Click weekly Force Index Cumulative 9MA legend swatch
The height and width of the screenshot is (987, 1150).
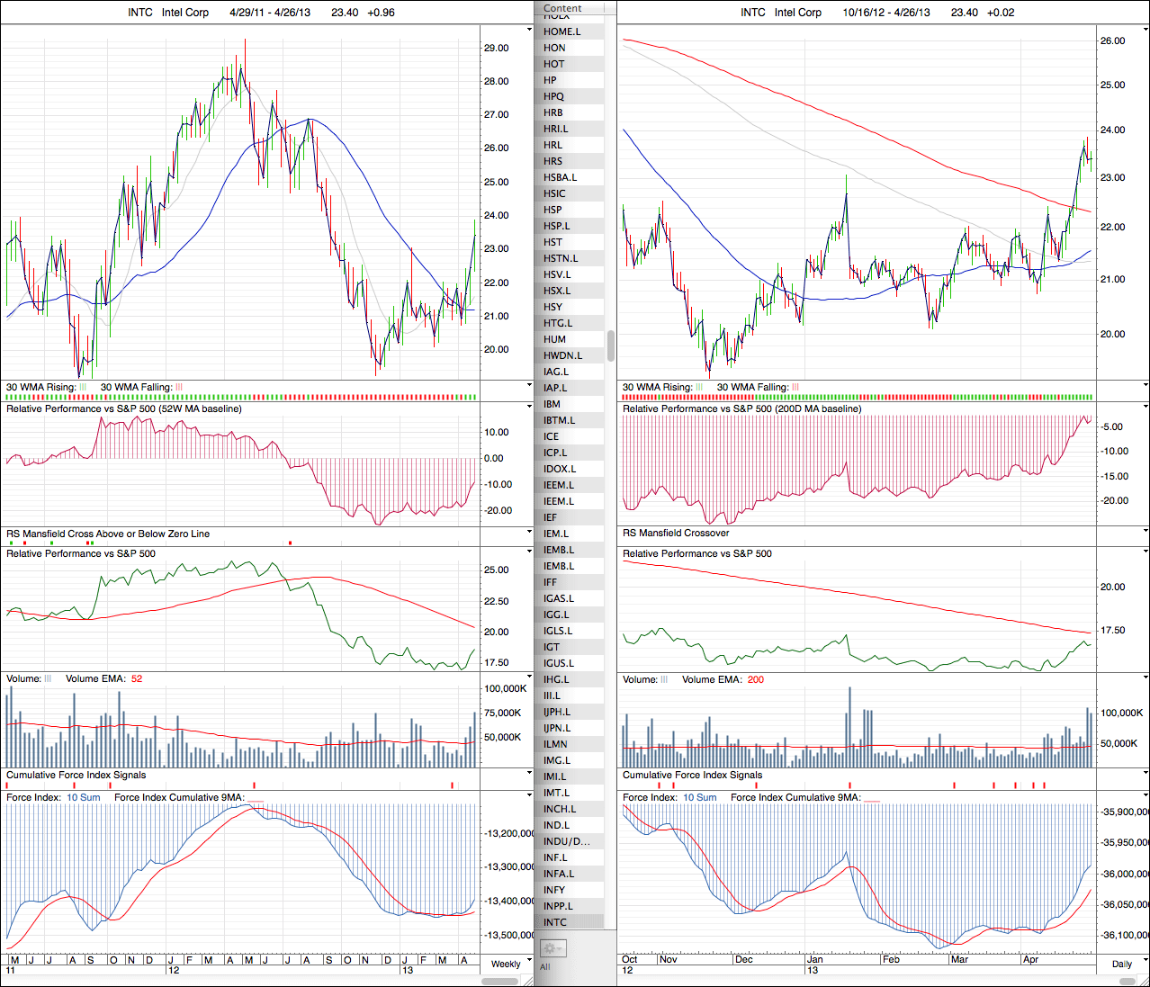click(256, 798)
